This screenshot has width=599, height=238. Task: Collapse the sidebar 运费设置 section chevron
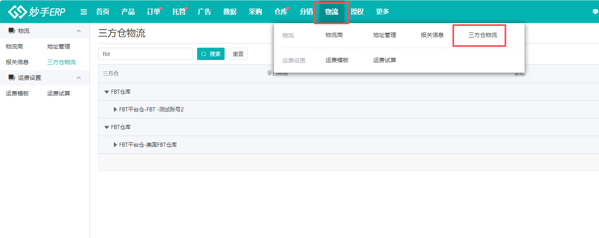tap(79, 78)
